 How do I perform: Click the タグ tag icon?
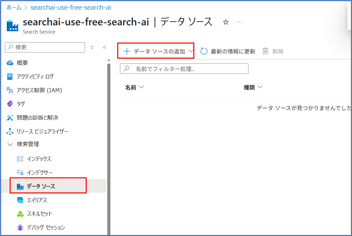pos(10,104)
